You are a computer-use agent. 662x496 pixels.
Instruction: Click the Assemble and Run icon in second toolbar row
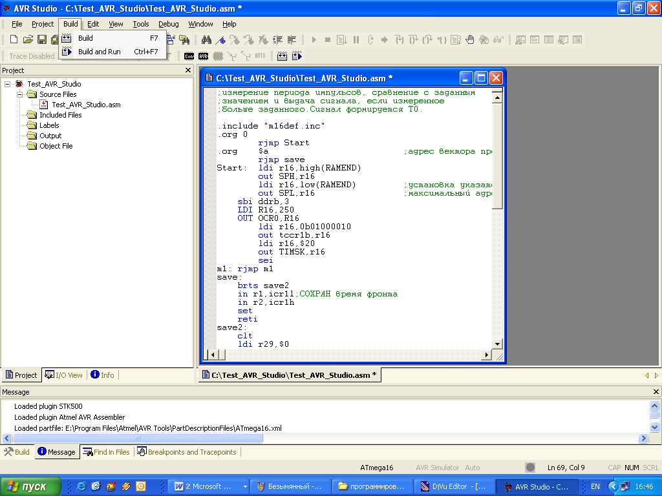(x=297, y=56)
